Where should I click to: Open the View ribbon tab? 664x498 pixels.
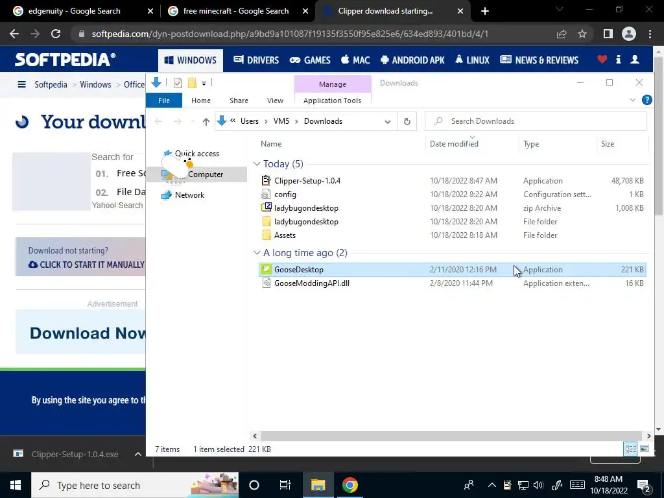275,101
